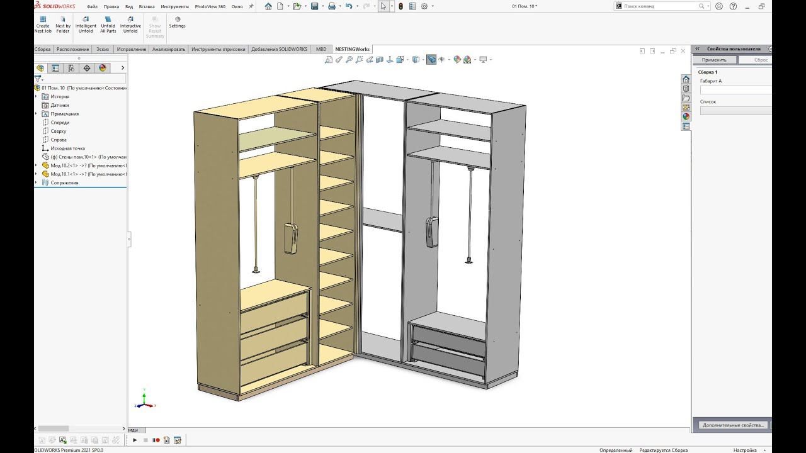Open the PhotoView 360 menu
Viewport: 806px width, 453px height.
pos(210,6)
